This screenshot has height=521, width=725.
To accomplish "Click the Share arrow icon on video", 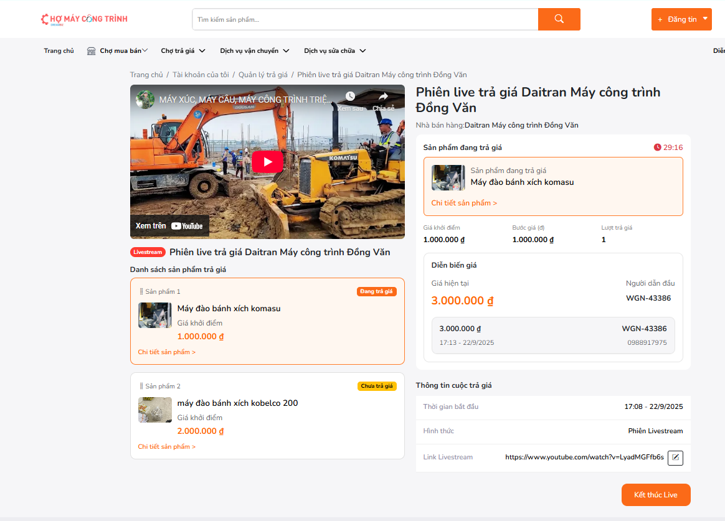I will coord(383,97).
